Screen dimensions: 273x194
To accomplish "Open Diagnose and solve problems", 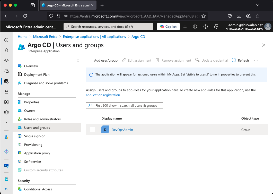I will click(x=46, y=83).
